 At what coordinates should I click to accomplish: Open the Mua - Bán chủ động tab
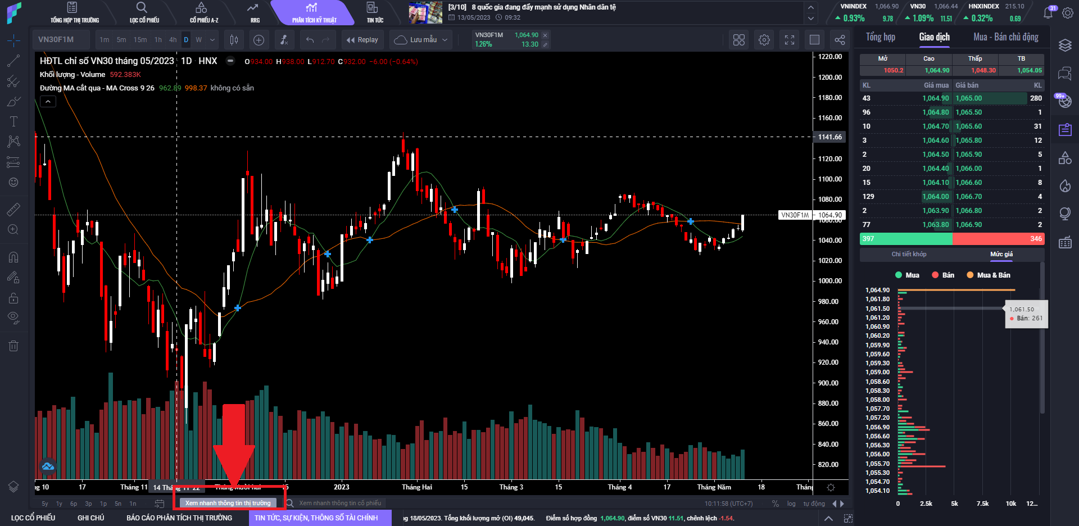(x=1005, y=37)
